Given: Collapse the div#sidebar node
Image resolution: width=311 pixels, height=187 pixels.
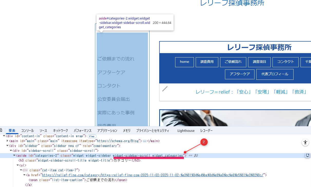Looking at the screenshot, I should point(7,146).
